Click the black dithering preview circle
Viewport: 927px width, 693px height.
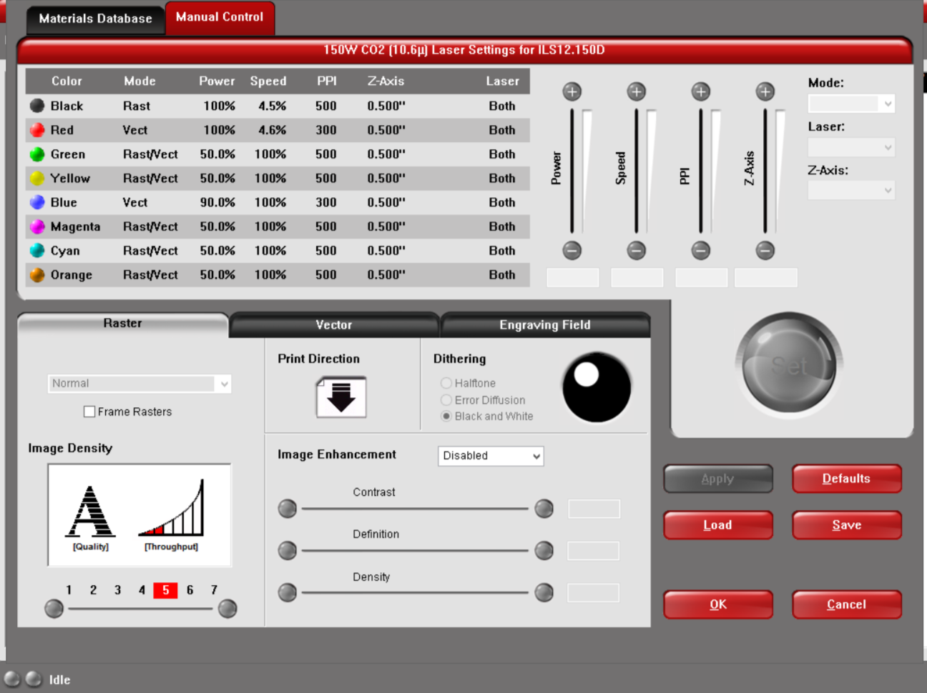click(597, 387)
